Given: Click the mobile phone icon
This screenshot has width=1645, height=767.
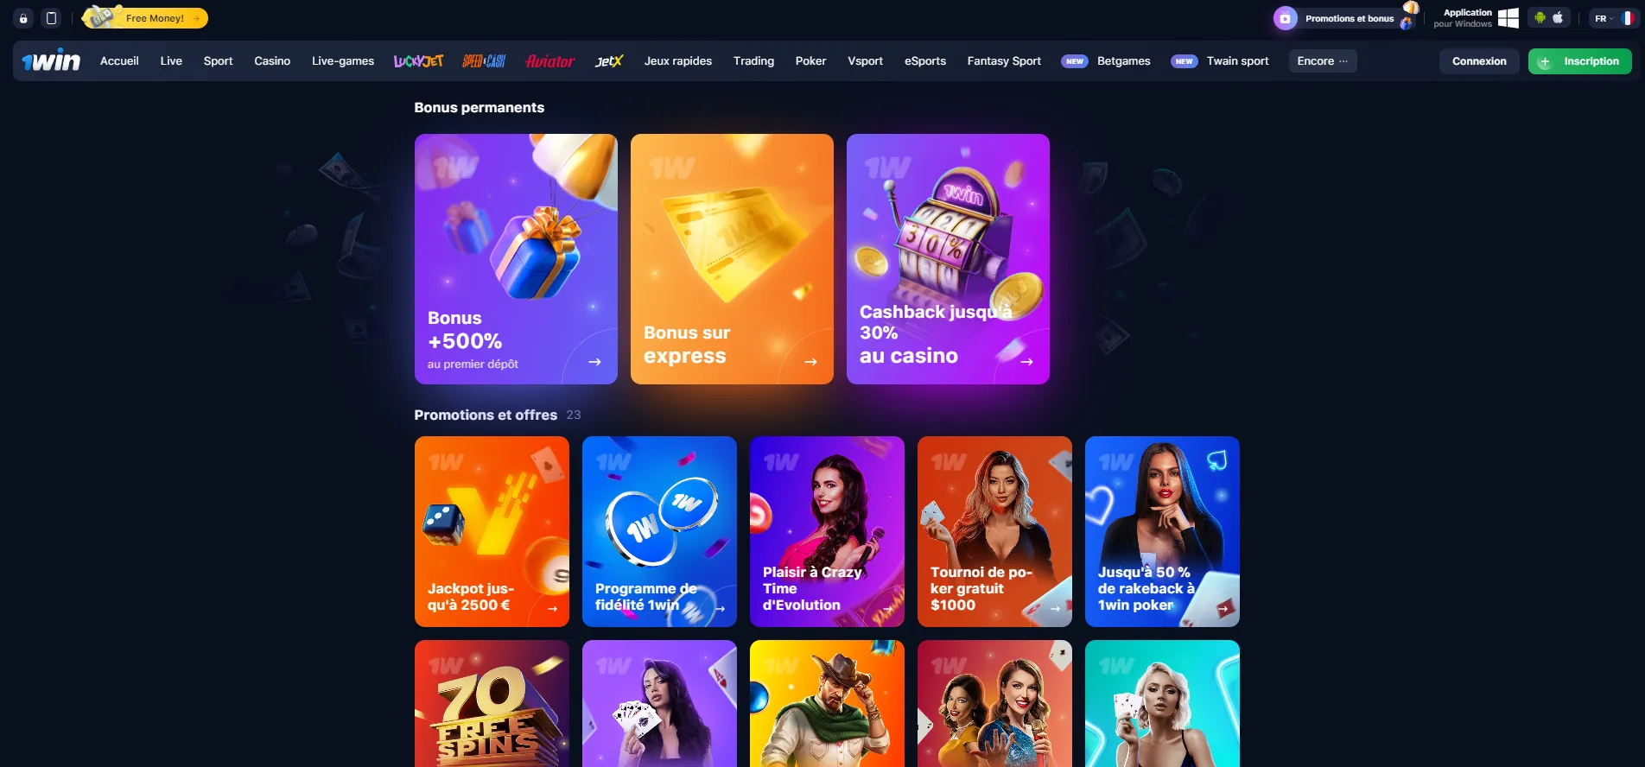Looking at the screenshot, I should coord(51,18).
